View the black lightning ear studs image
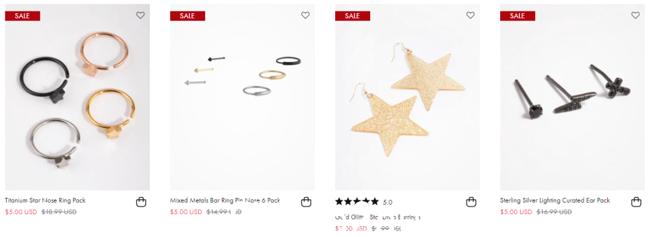Viewport: 650px width, 237px height. point(572,97)
